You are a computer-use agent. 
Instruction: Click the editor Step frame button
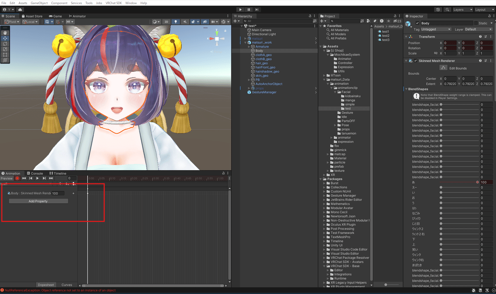click(x=257, y=9)
